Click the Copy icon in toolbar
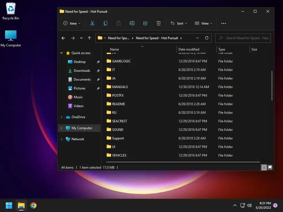 tap(106, 23)
